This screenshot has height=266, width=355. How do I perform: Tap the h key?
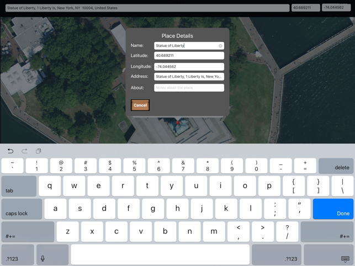point(178,209)
